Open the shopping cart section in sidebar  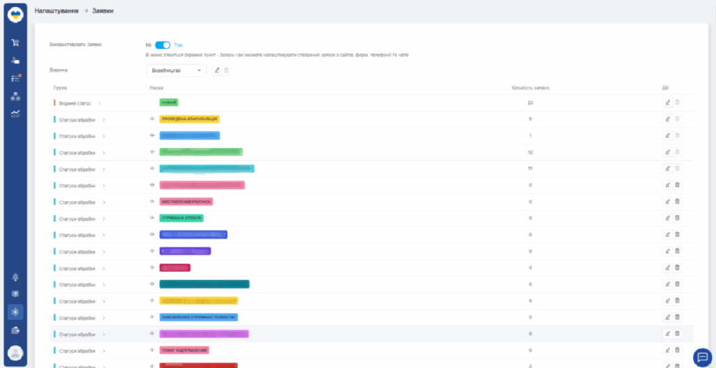15,43
